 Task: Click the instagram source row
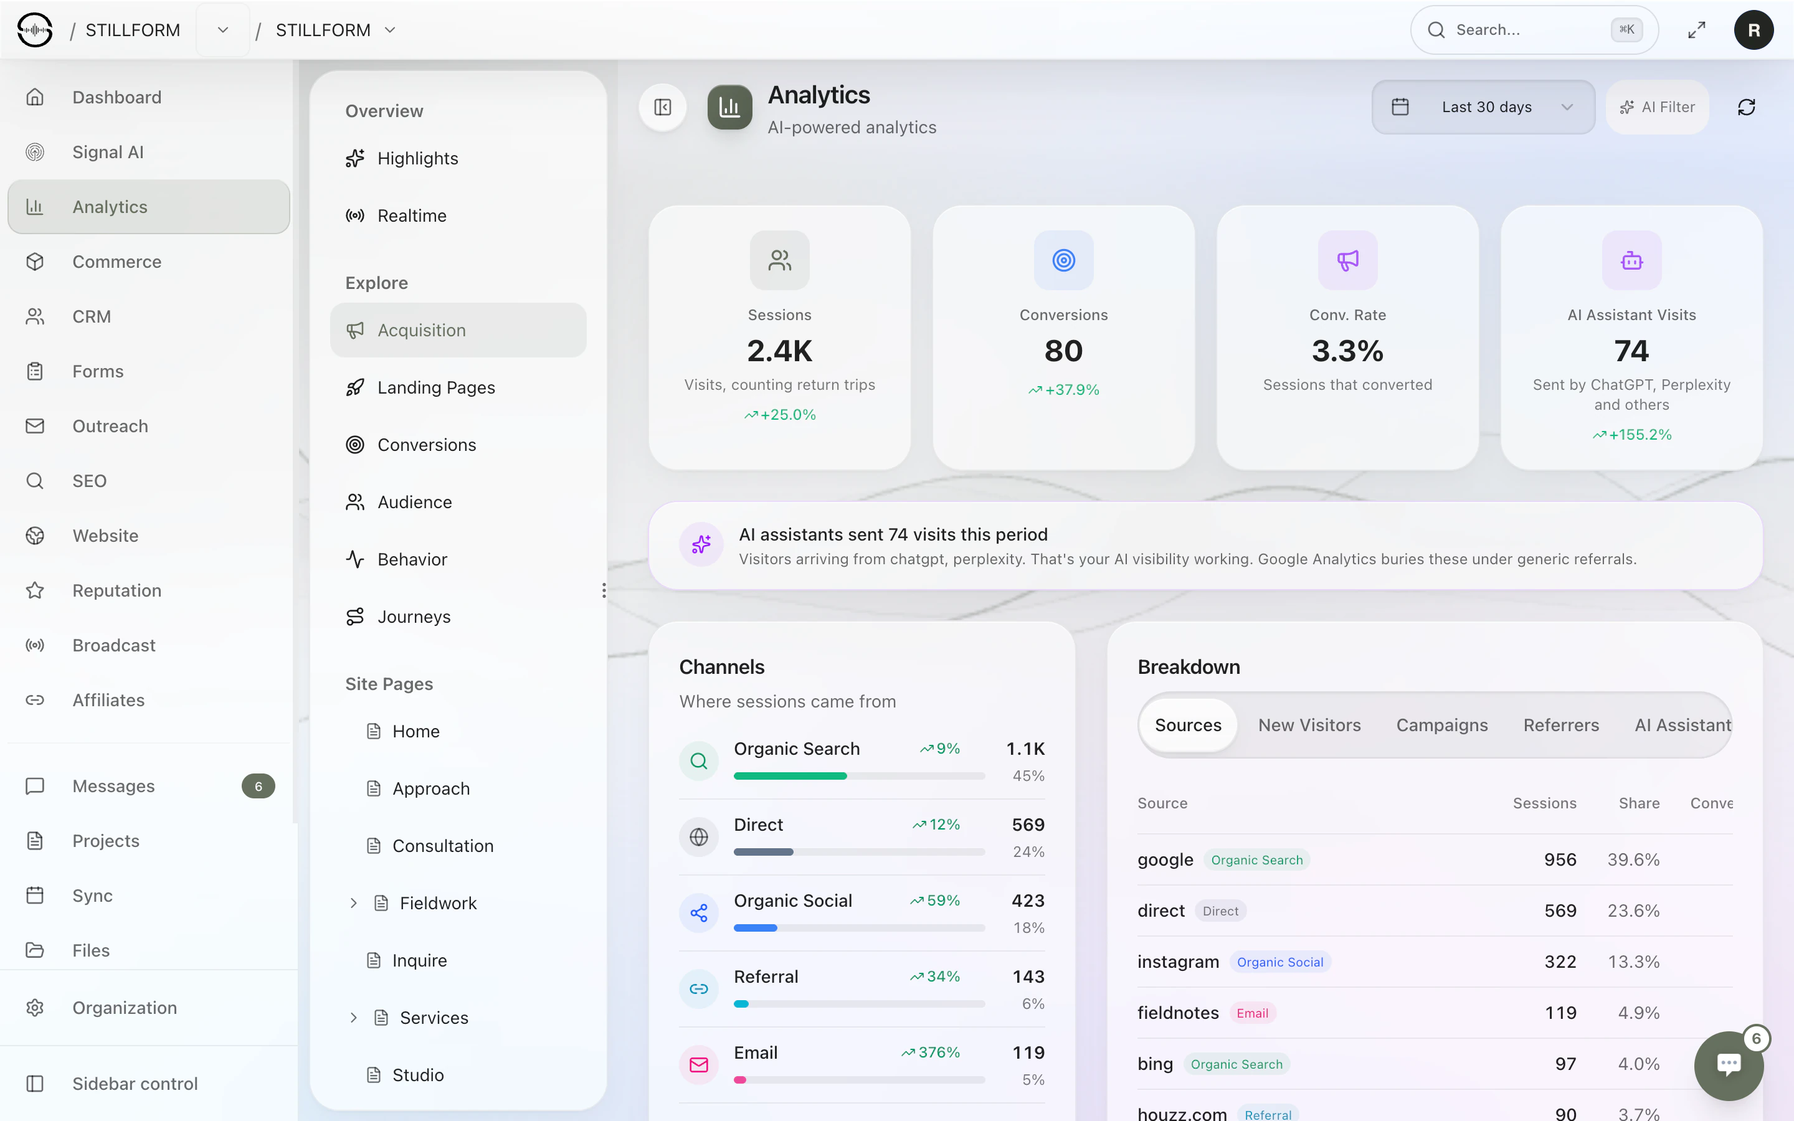pos(1435,962)
